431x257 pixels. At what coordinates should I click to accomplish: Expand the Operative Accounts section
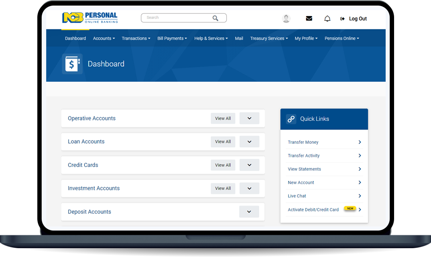[249, 118]
